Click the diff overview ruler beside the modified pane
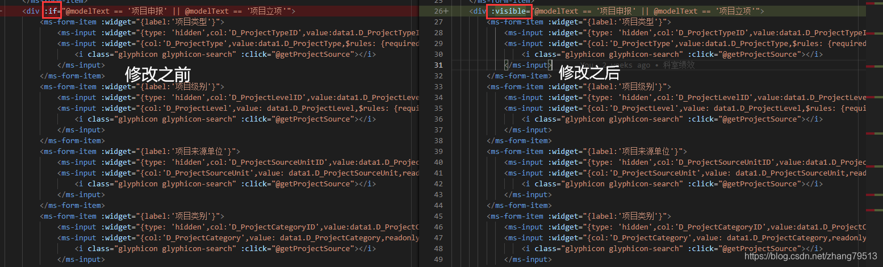The width and height of the screenshot is (883, 267). coord(874,133)
